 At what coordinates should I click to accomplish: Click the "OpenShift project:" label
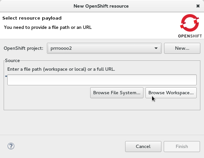tap(23, 48)
